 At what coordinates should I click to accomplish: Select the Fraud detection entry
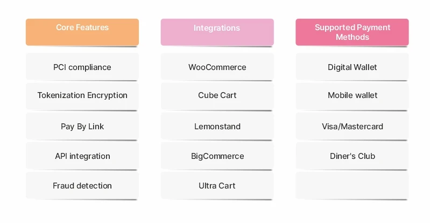(82, 186)
